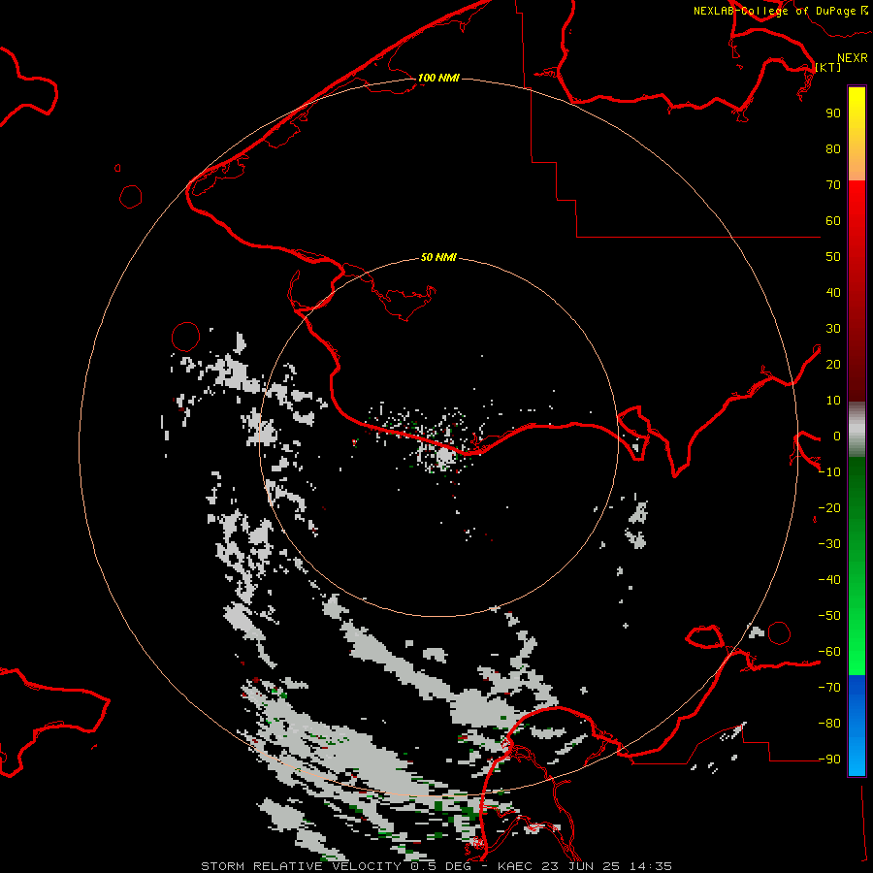Viewport: 873px width, 873px height.
Task: Click the 0 value on velocity scale
Action: [x=837, y=436]
